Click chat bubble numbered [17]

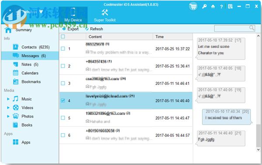coord(221,48)
